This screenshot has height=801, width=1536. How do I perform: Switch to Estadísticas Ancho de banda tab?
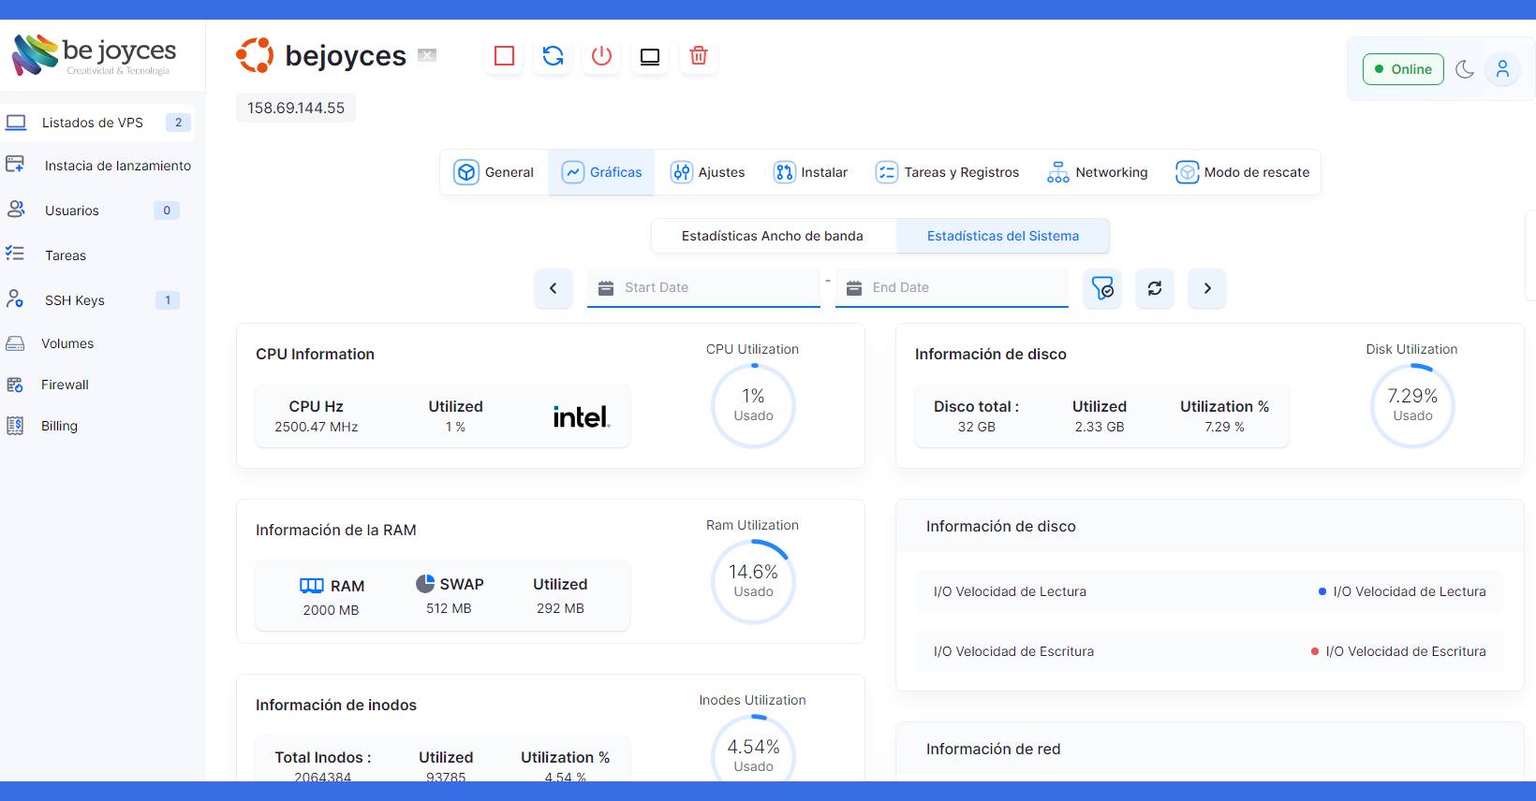point(773,236)
